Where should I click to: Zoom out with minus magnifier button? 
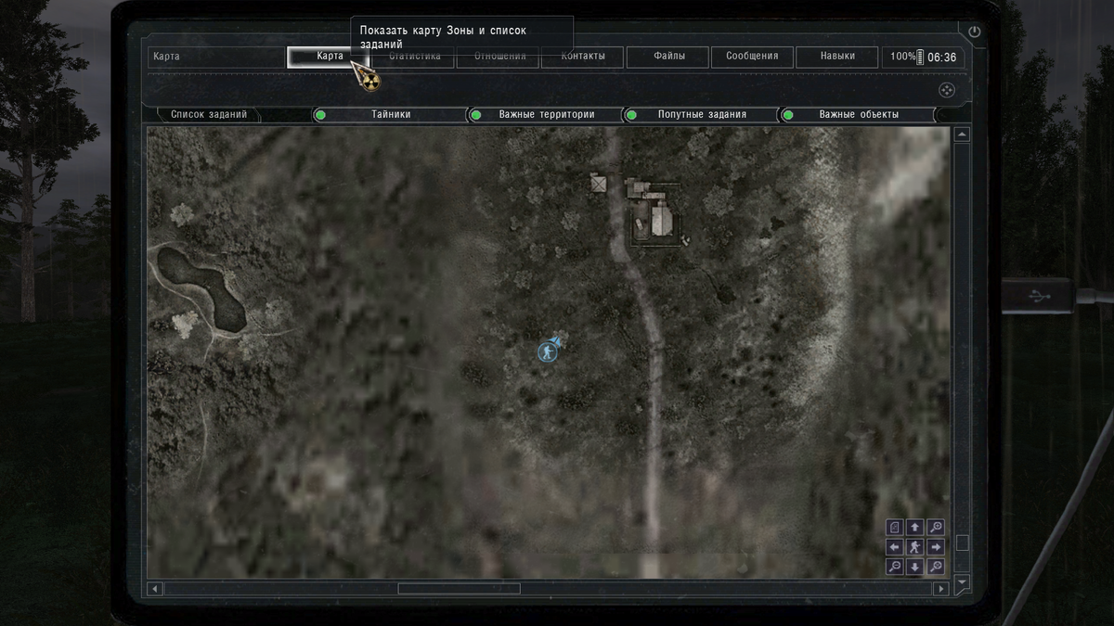(x=894, y=567)
